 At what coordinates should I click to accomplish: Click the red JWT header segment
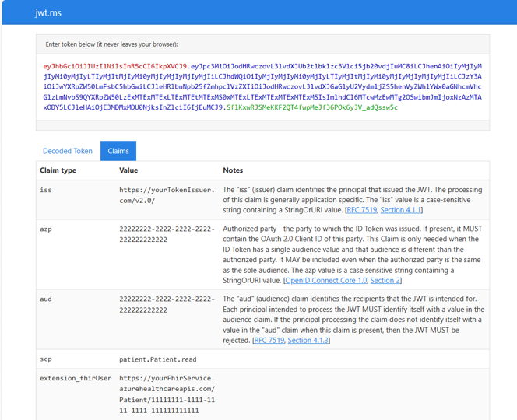point(115,66)
